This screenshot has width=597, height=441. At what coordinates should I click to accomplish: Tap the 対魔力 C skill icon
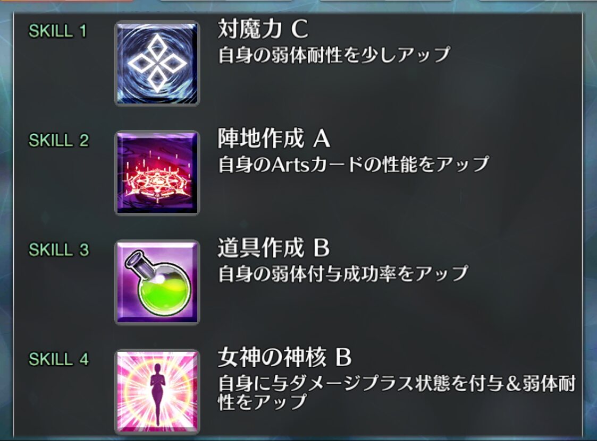pyautogui.click(x=157, y=64)
